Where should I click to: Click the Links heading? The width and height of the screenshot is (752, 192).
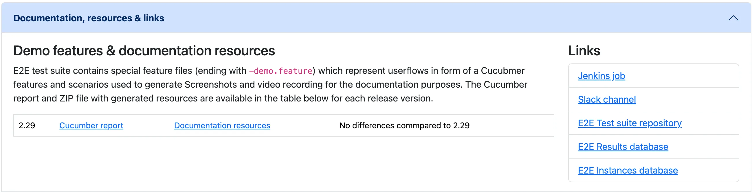(x=584, y=50)
